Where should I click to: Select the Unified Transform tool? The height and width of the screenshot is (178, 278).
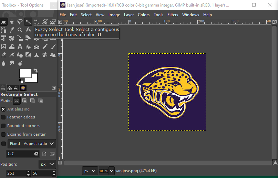point(3,38)
